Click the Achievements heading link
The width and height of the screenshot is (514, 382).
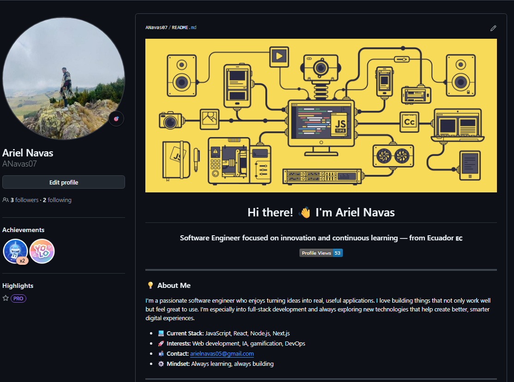pos(24,230)
